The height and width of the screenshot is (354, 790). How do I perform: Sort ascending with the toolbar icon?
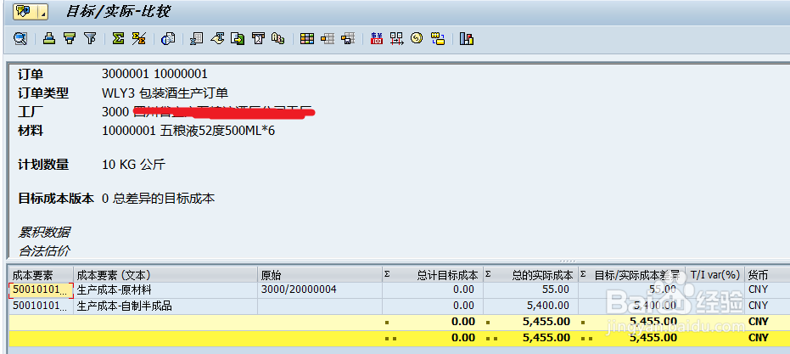click(49, 38)
